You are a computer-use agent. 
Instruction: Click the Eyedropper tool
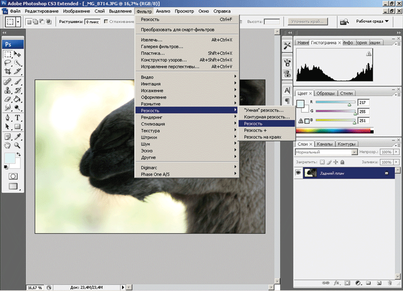17,136
